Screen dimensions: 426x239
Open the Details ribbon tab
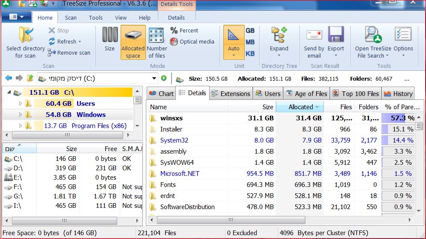pos(176,17)
